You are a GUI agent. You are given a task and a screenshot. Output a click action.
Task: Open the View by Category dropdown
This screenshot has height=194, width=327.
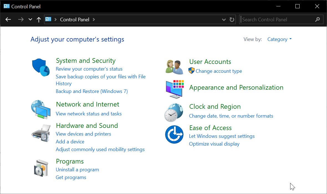coord(279,39)
